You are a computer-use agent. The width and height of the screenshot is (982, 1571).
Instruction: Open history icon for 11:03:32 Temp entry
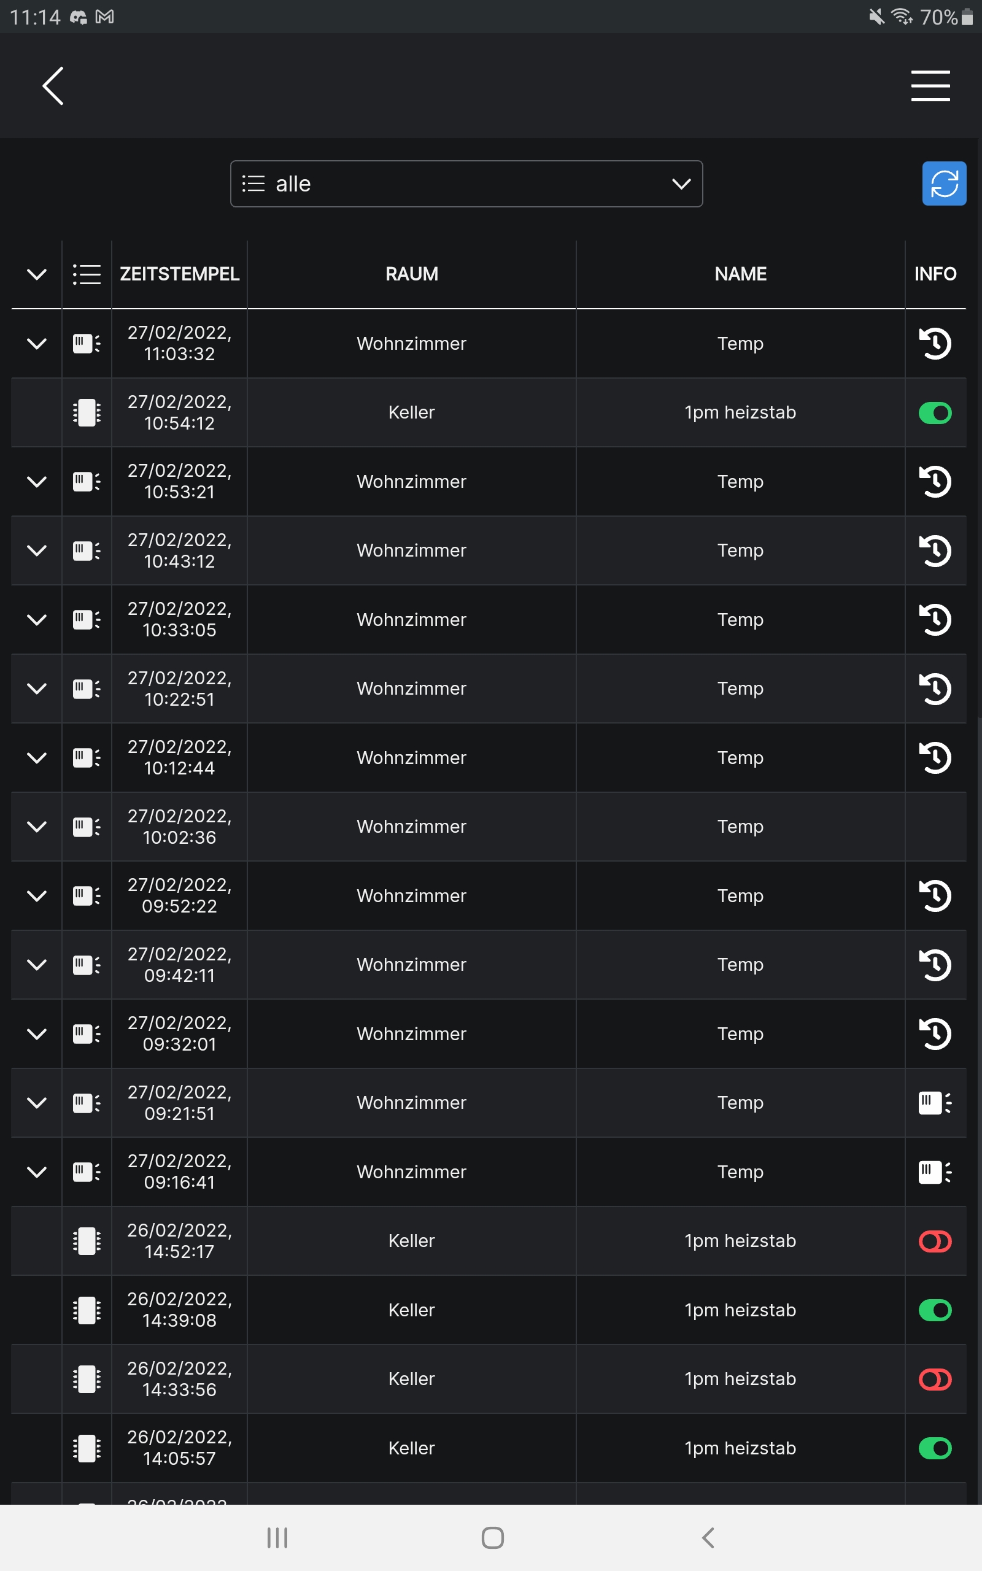coord(935,344)
